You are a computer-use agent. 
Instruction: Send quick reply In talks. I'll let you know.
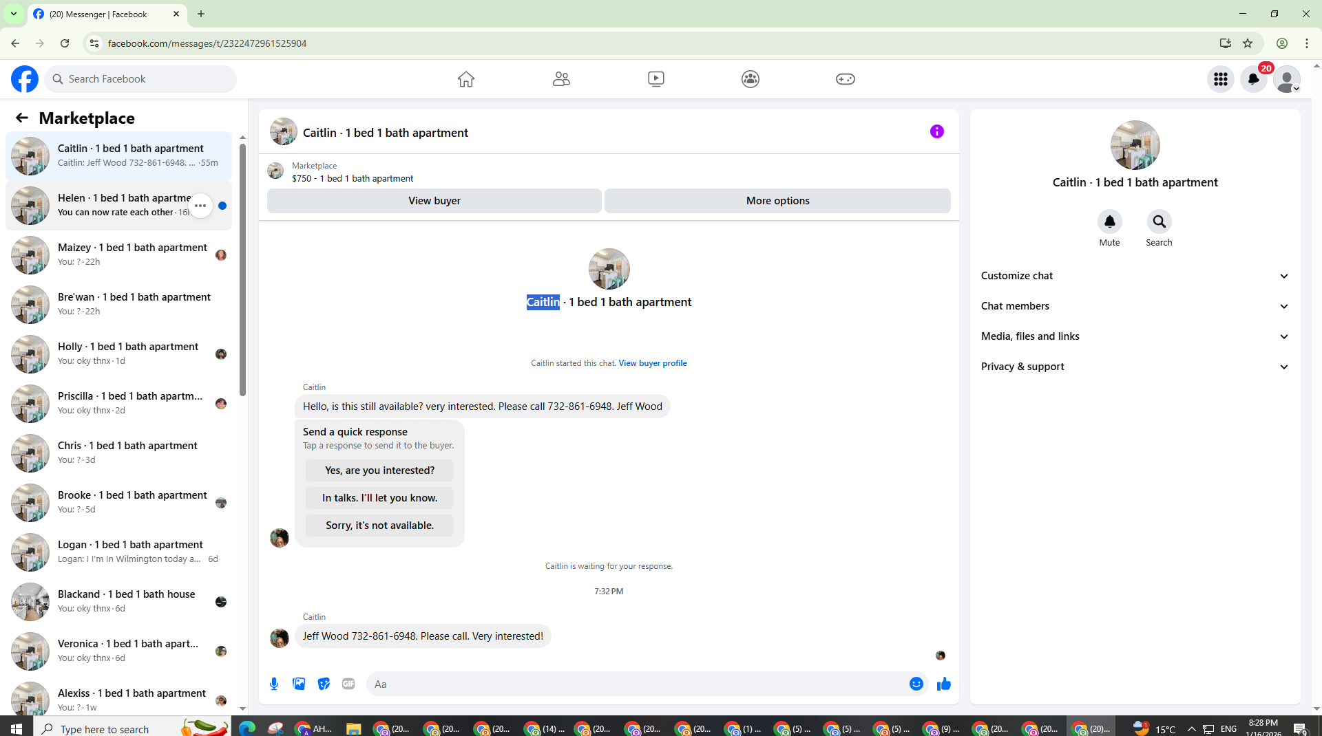coord(379,498)
